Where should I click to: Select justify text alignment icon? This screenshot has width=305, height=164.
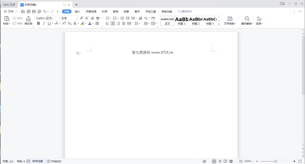pos(124,23)
